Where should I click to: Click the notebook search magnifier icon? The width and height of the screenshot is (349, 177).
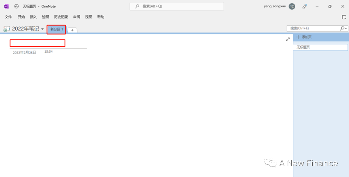click(x=342, y=29)
